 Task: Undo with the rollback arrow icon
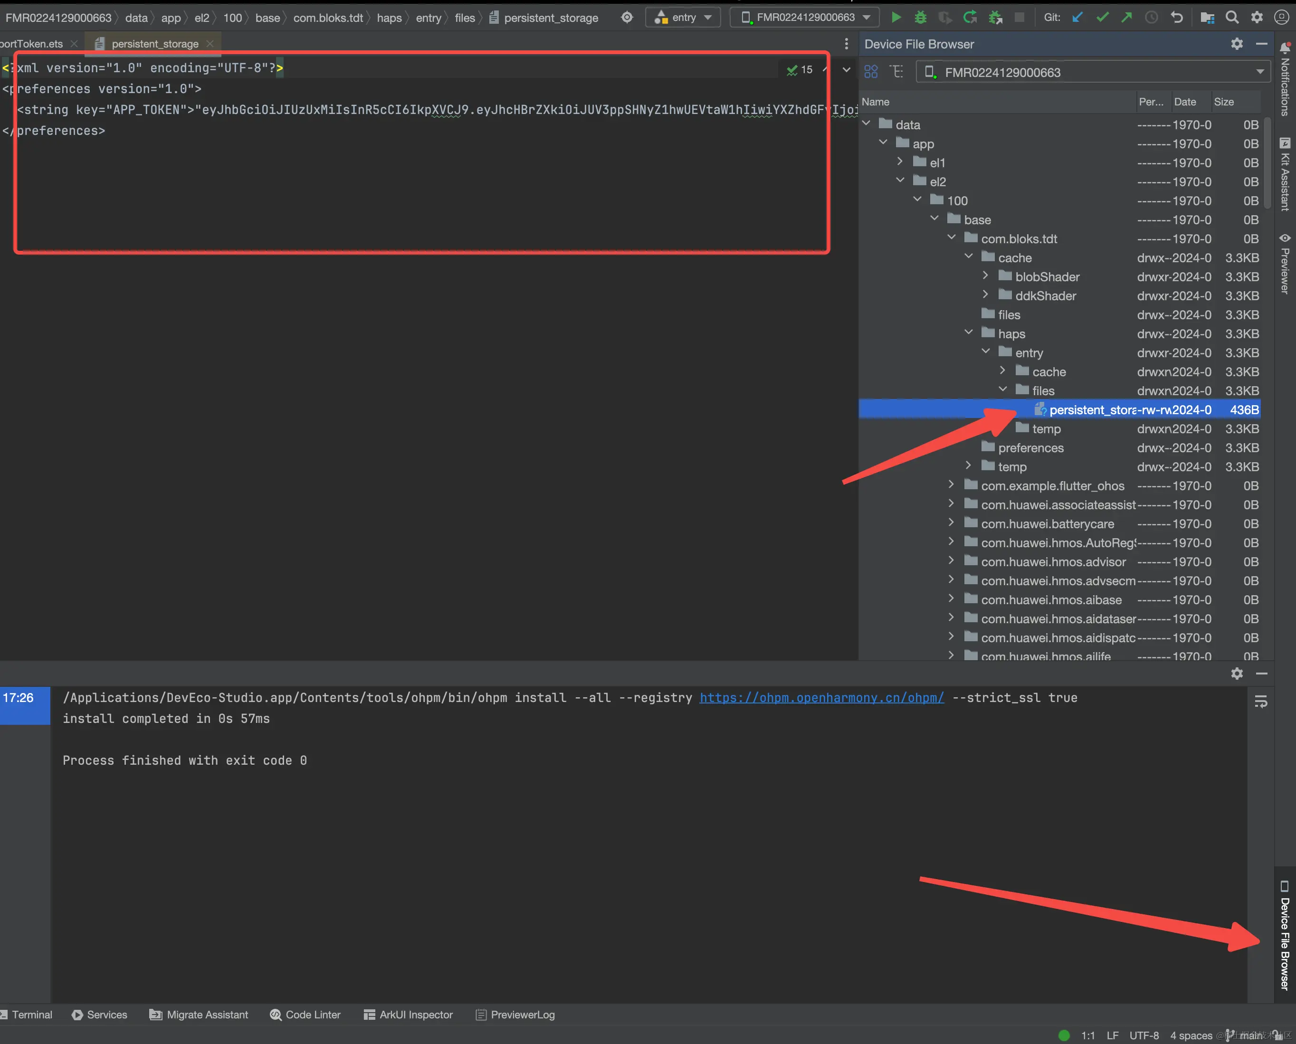pos(1177,18)
